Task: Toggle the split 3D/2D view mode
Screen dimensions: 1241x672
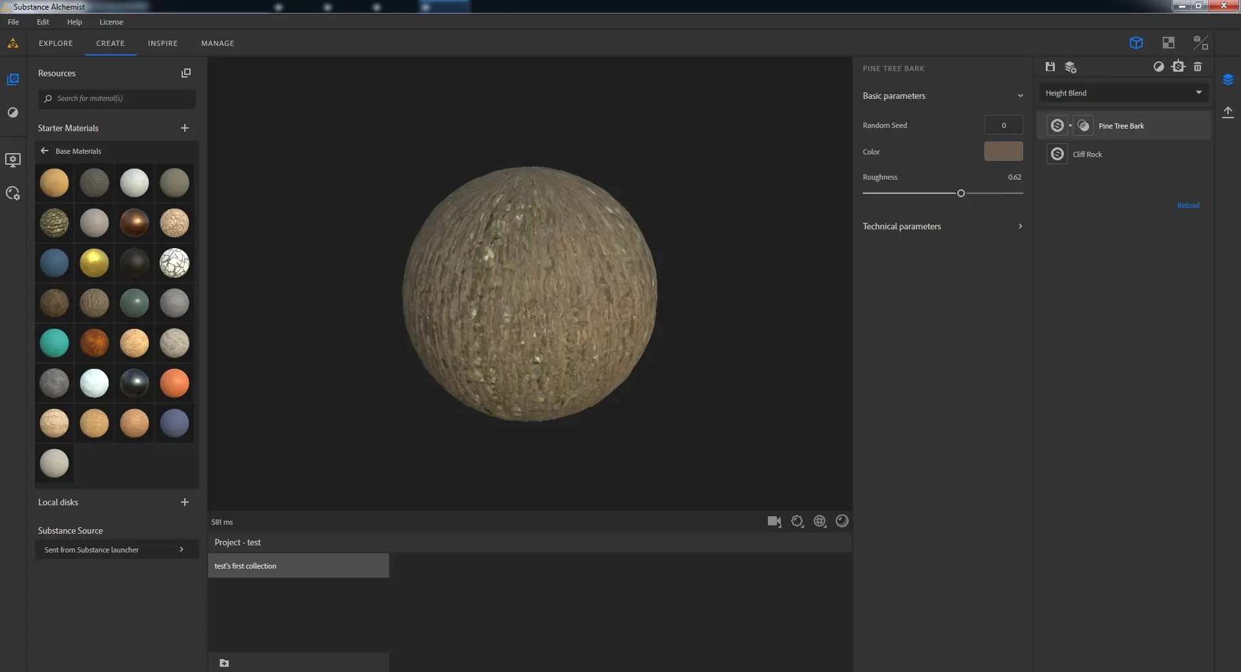Action: click(x=1200, y=43)
